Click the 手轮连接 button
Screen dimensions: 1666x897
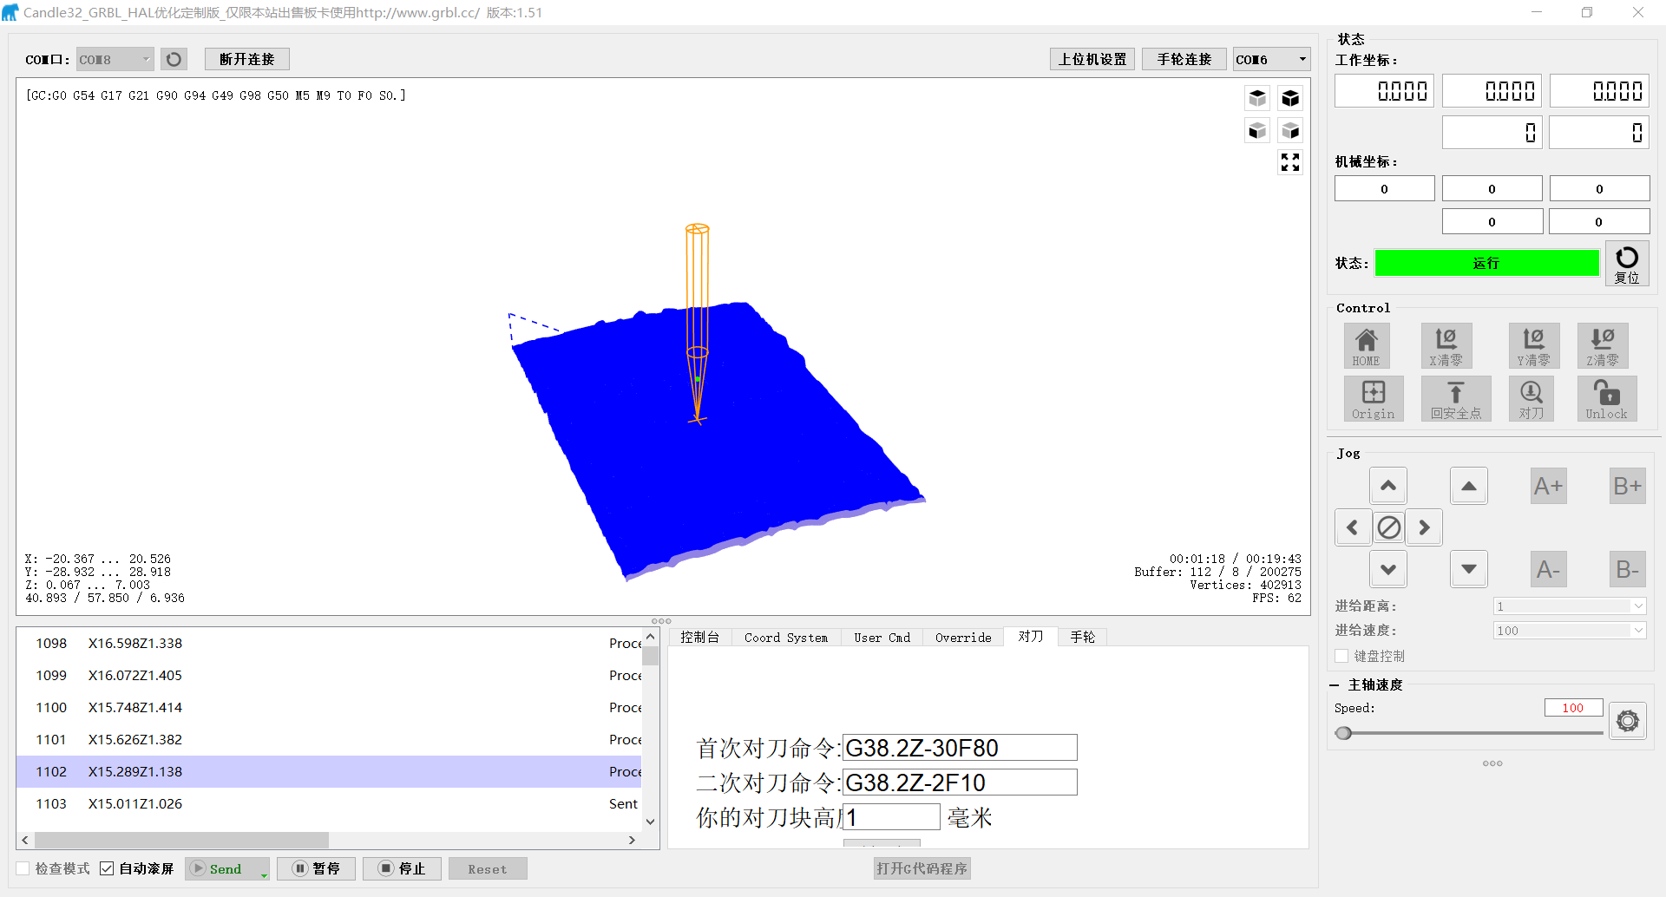(x=1184, y=59)
